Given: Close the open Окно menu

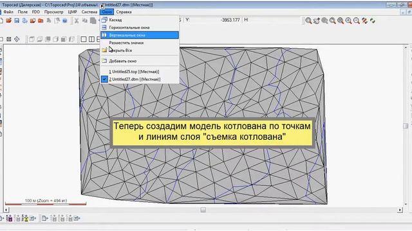Looking at the screenshot, I should 107,12.
